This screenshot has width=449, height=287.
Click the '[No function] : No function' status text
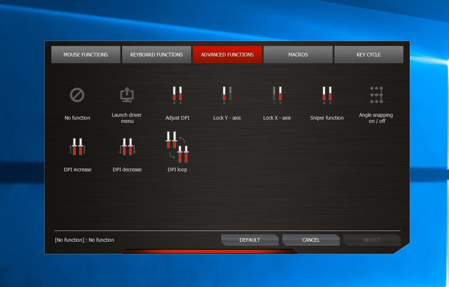[x=85, y=240]
